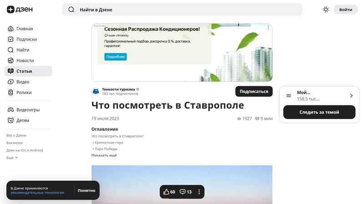Open Главная in the sidebar
This screenshot has height=204, width=364.
(x=25, y=29)
